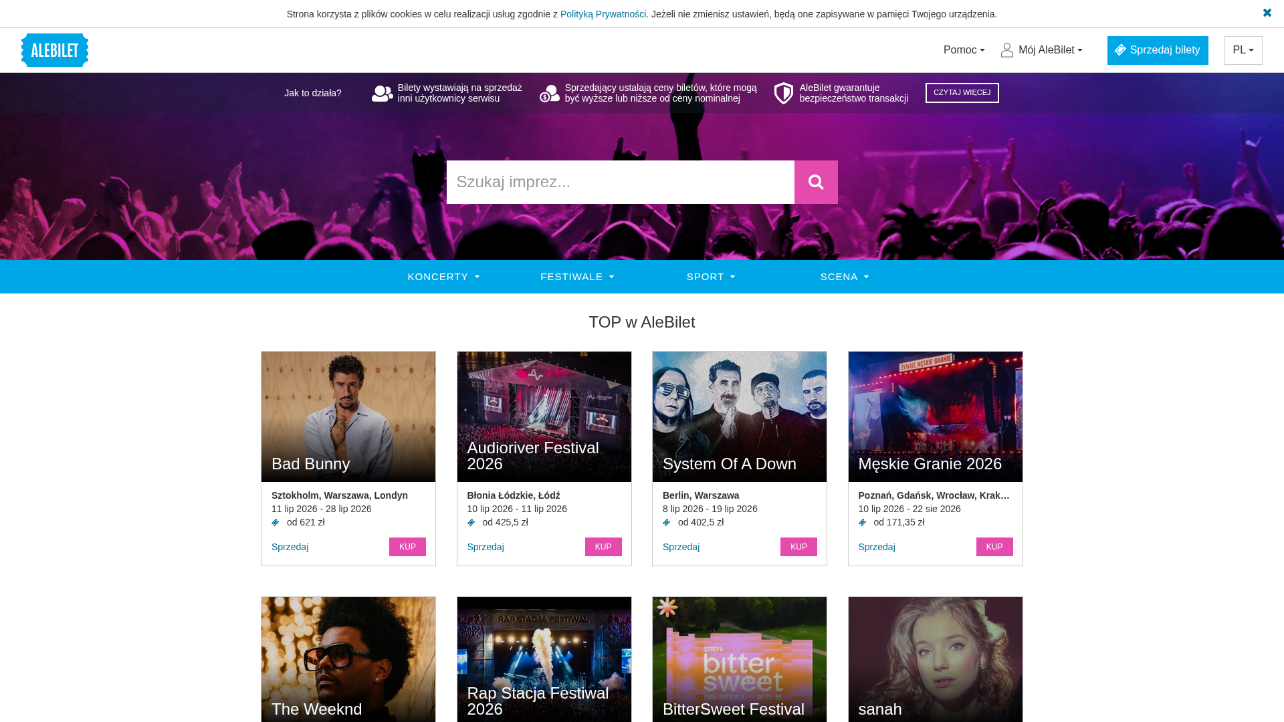Click the AleBilet logo

point(55,50)
